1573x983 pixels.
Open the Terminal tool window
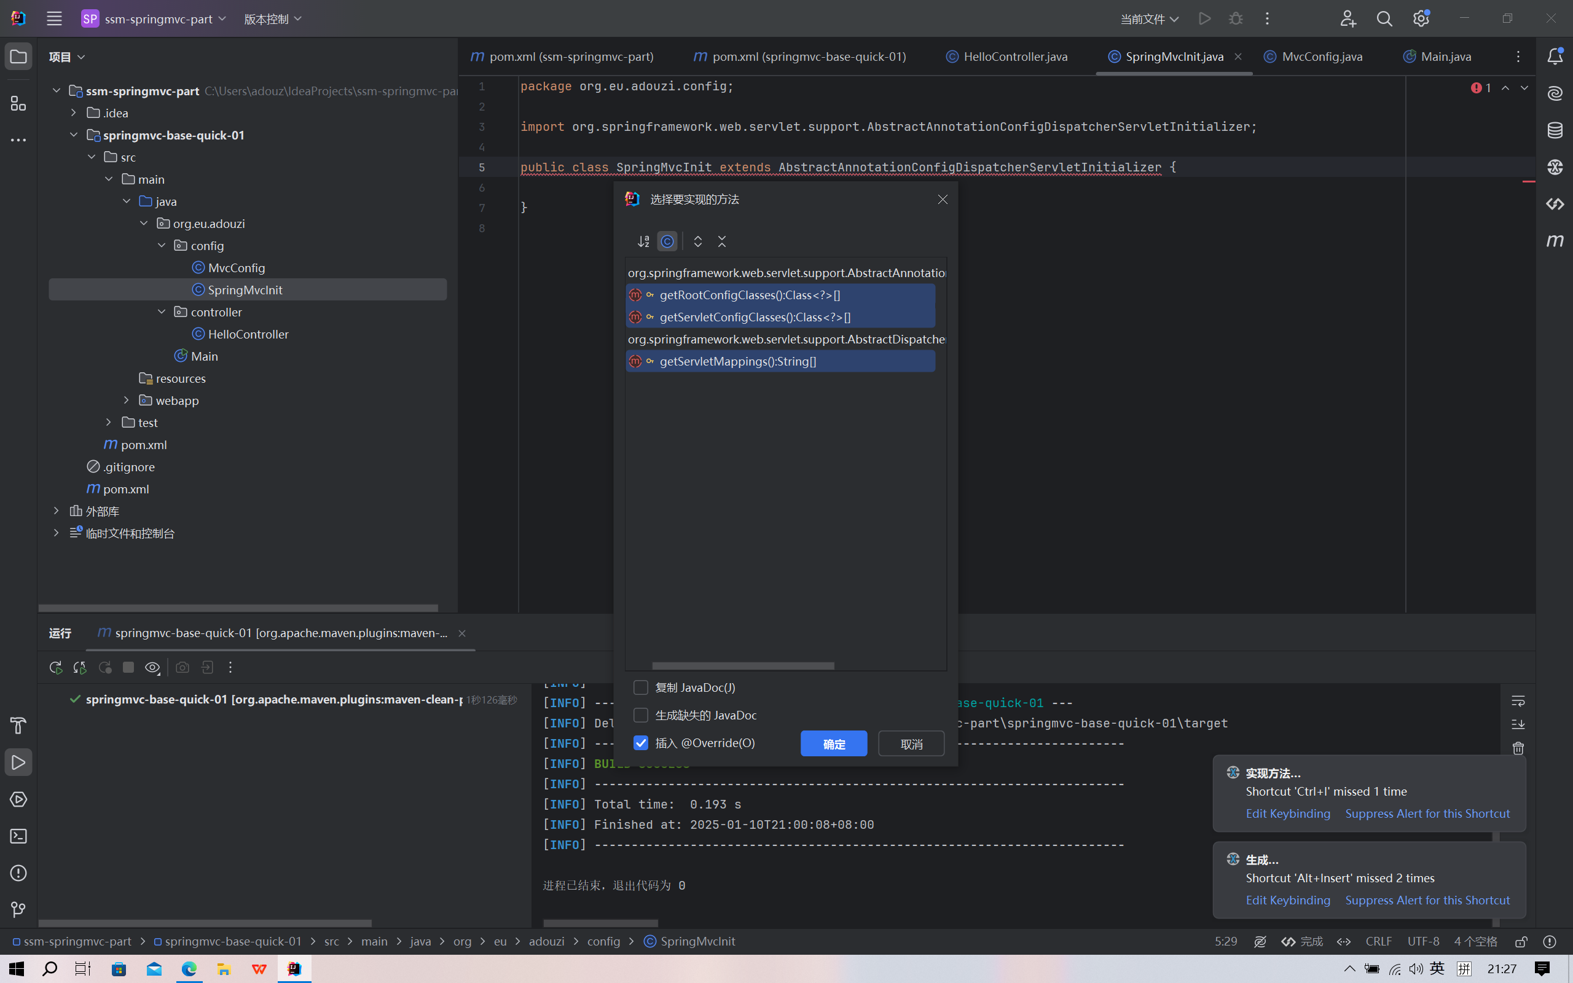[18, 836]
